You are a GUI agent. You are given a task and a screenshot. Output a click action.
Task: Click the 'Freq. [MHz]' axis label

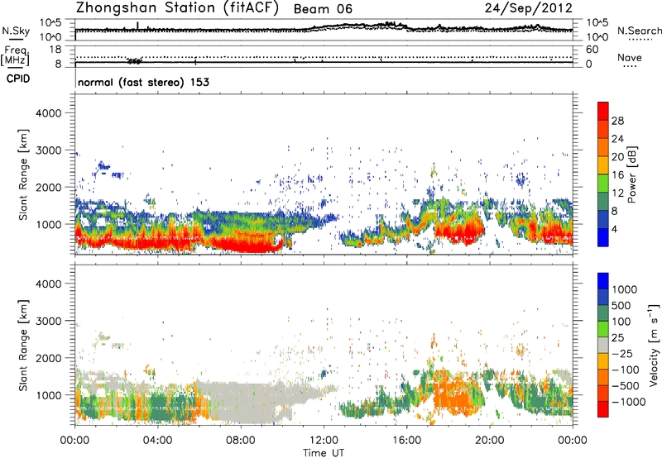(15, 55)
